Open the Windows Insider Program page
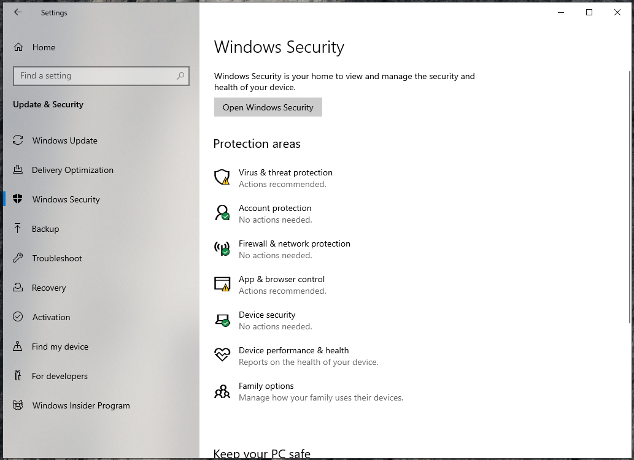Image resolution: width=634 pixels, height=460 pixels. [x=80, y=405]
